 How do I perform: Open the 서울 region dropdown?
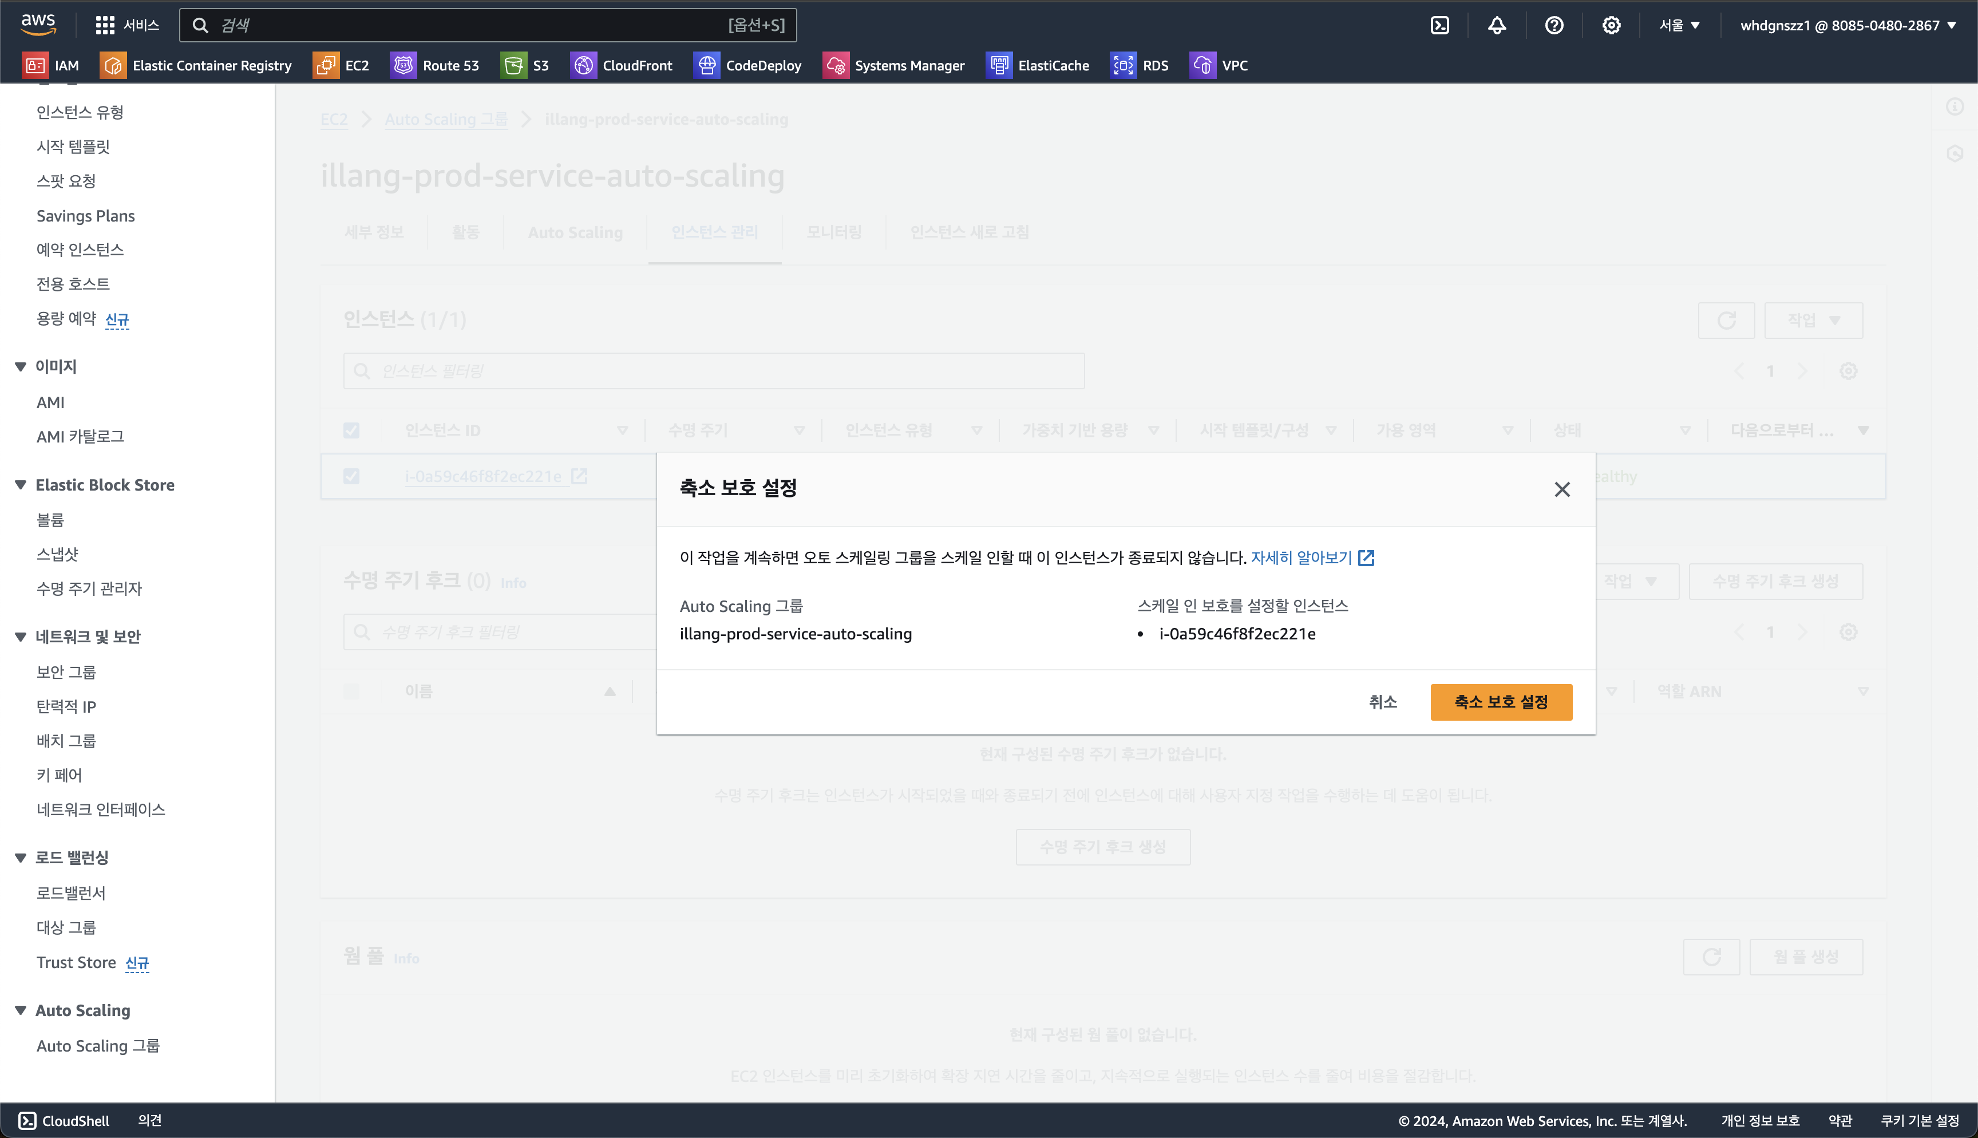click(1679, 25)
